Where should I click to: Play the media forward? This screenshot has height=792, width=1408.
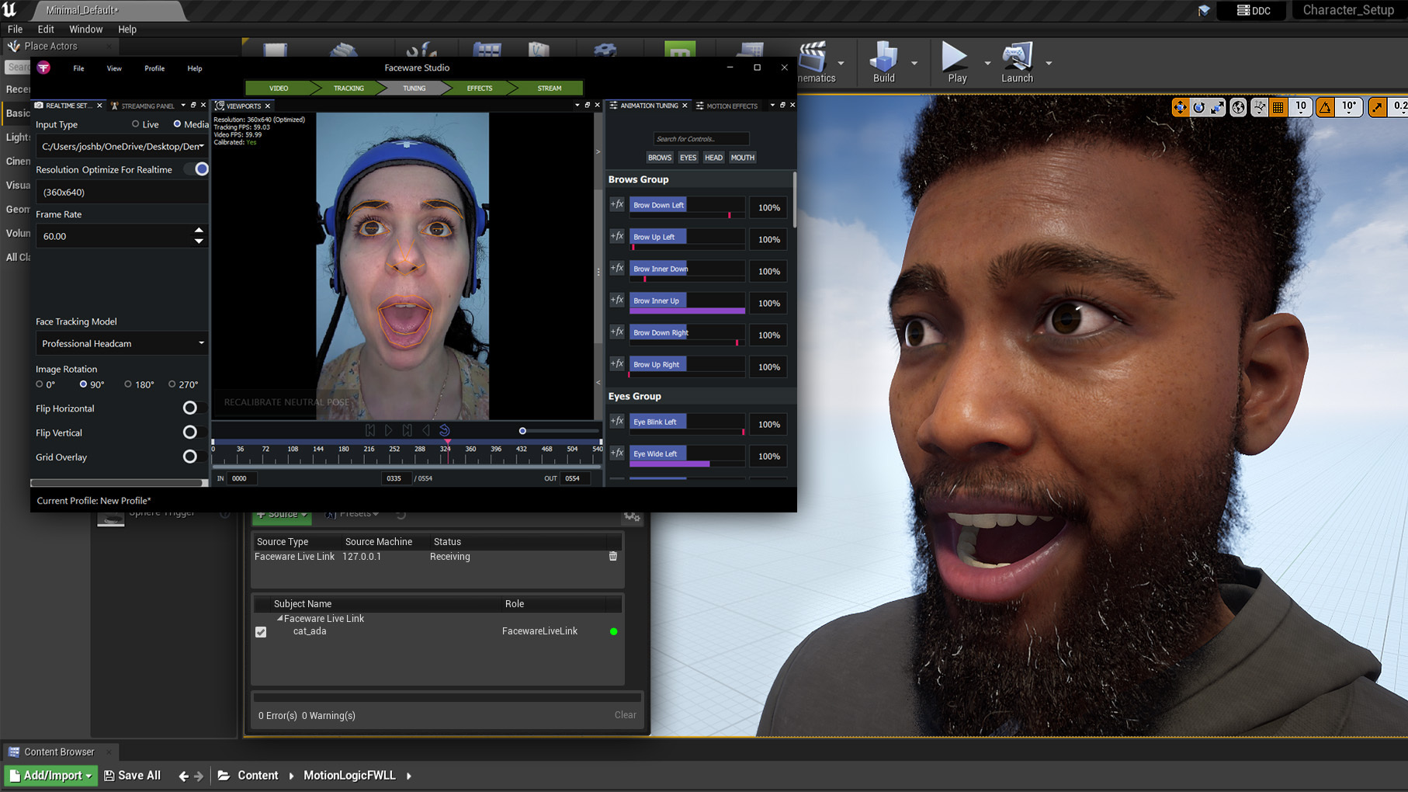[389, 430]
